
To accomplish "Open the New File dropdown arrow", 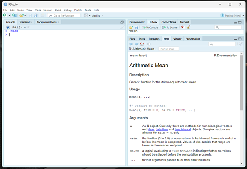I will (x=9, y=16).
